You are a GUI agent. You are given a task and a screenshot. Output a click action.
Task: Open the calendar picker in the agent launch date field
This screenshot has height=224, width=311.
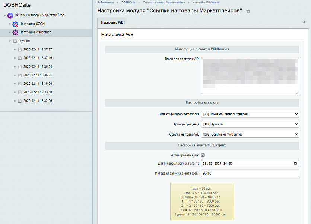point(296,163)
